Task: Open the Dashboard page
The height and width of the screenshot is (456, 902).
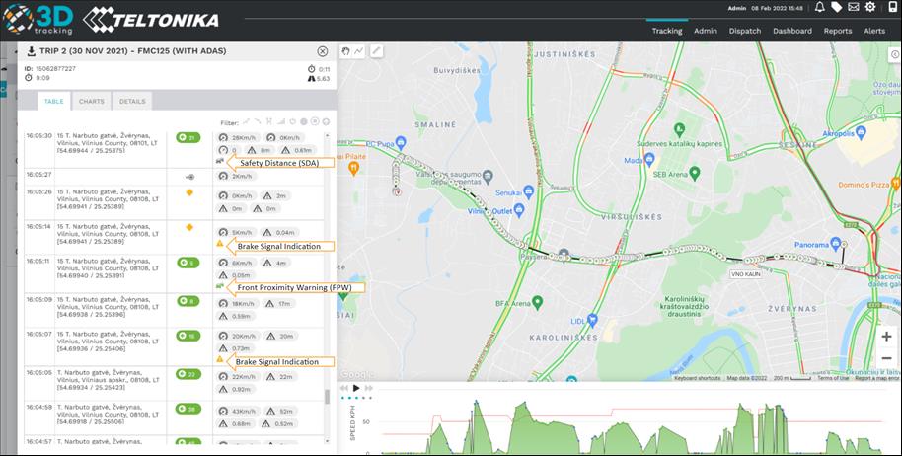Action: click(791, 31)
